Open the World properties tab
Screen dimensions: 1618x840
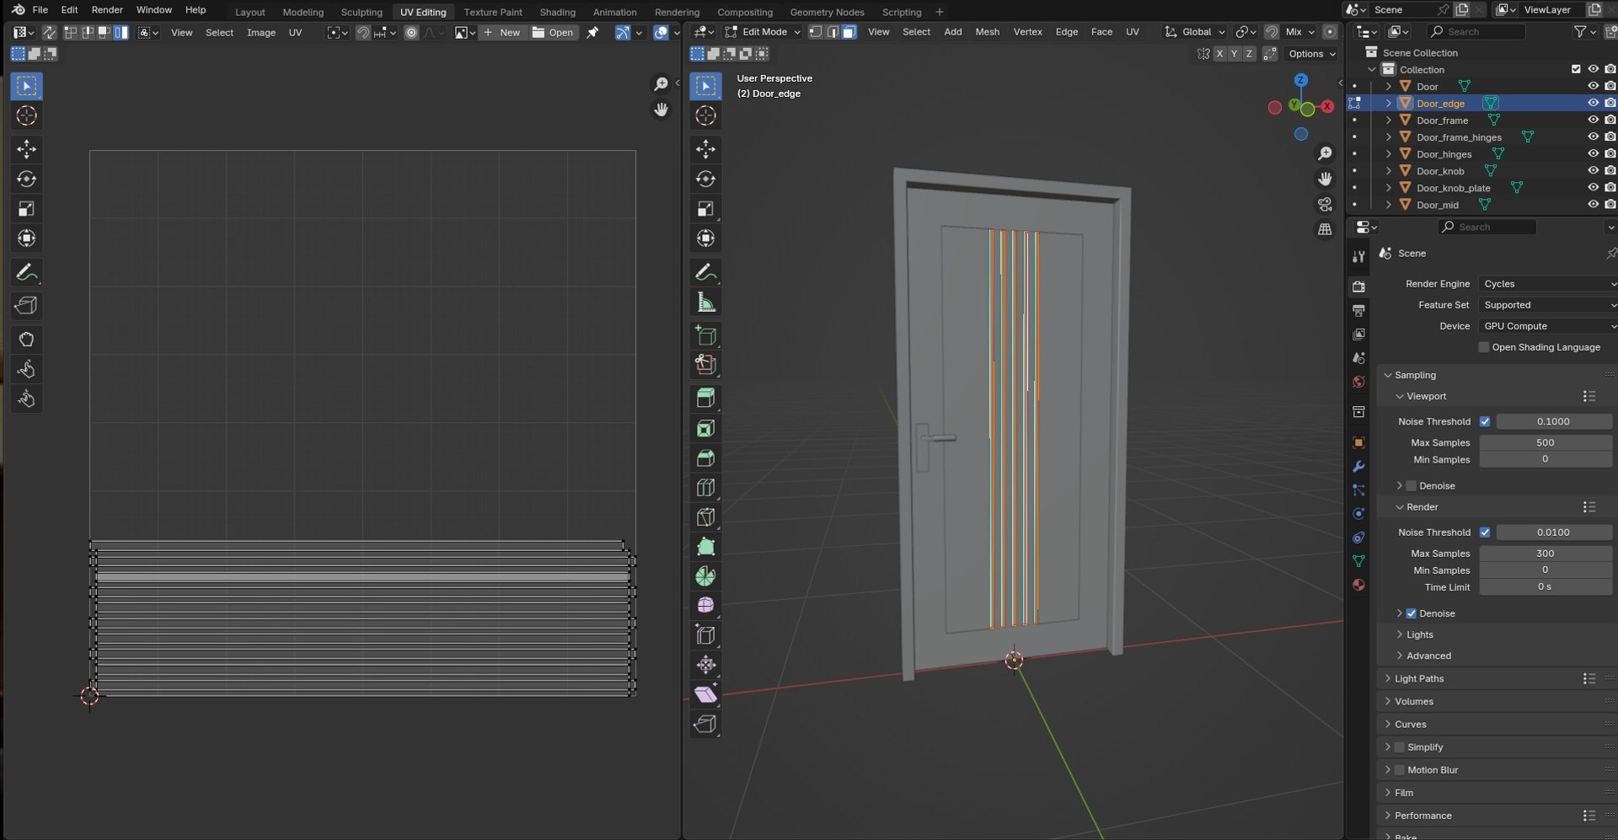[1358, 382]
